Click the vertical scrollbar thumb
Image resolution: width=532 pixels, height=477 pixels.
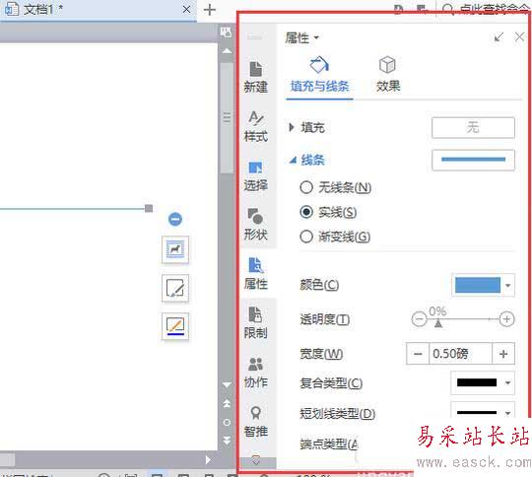pos(227,118)
